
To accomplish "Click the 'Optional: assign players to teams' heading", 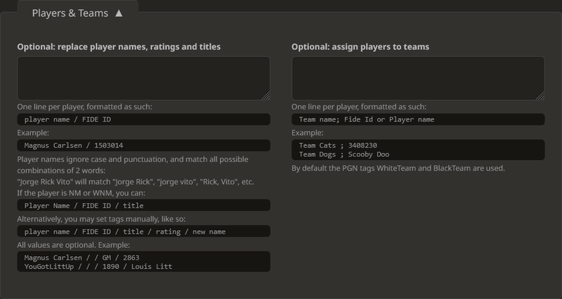I will (360, 47).
